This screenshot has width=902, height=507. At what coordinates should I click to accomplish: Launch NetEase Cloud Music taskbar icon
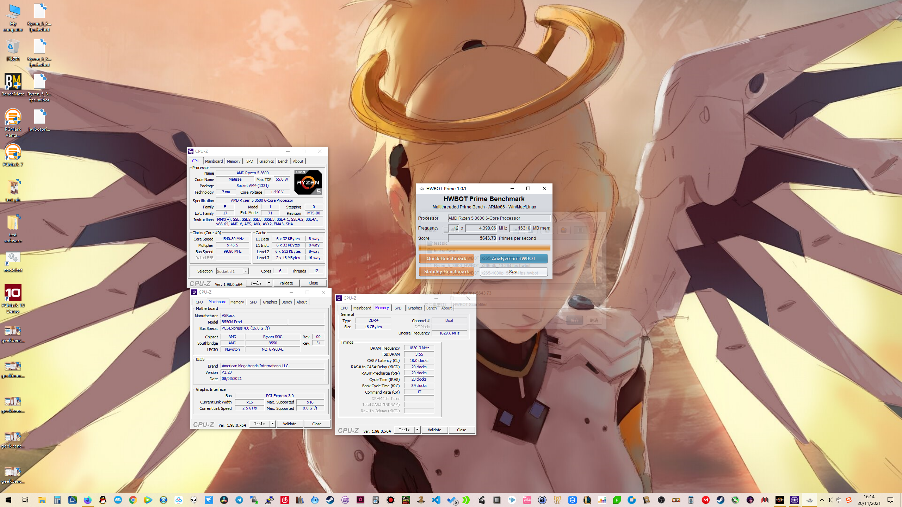pyautogui.click(x=284, y=500)
